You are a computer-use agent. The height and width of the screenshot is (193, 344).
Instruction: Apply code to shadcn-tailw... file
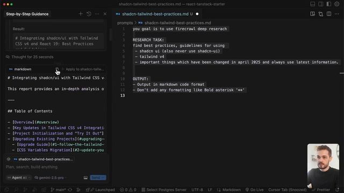(83, 69)
